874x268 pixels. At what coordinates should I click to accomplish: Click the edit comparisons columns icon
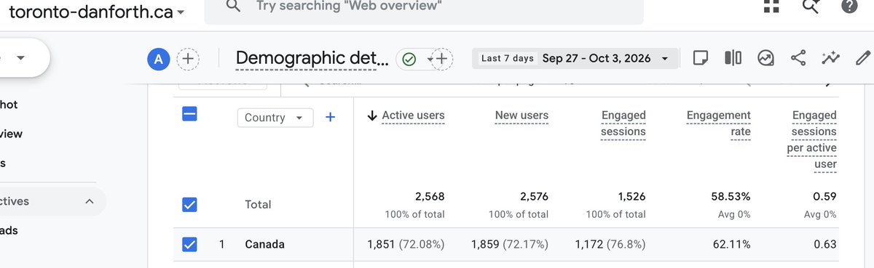click(733, 58)
